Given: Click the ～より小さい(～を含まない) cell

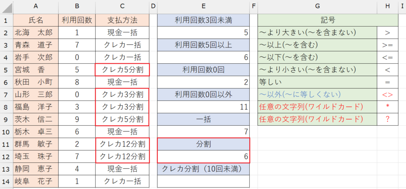Looking at the screenshot, I should tap(317, 70).
